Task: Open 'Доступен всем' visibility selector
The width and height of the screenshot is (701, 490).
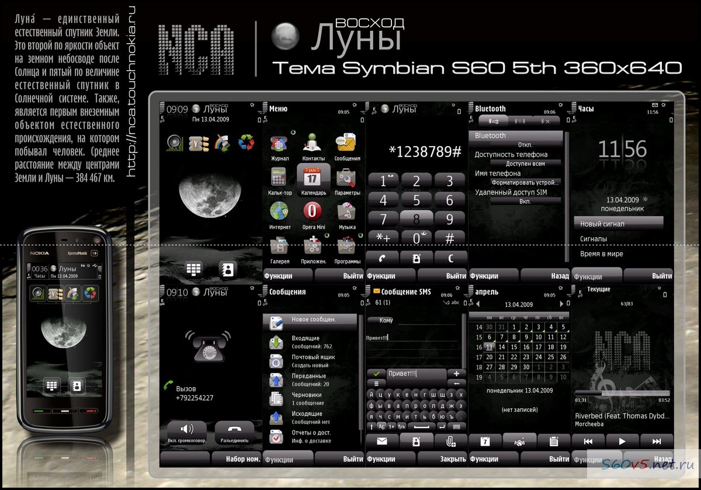Action: 525,164
